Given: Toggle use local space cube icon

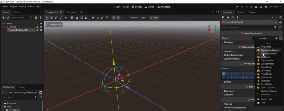Looking at the screenshot, I should pos(93,18).
